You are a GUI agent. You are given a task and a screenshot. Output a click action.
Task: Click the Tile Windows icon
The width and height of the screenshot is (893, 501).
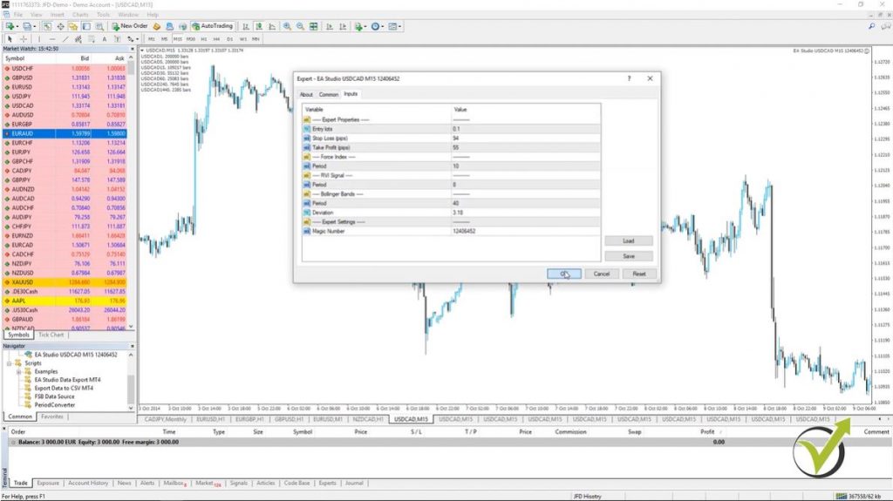click(313, 26)
